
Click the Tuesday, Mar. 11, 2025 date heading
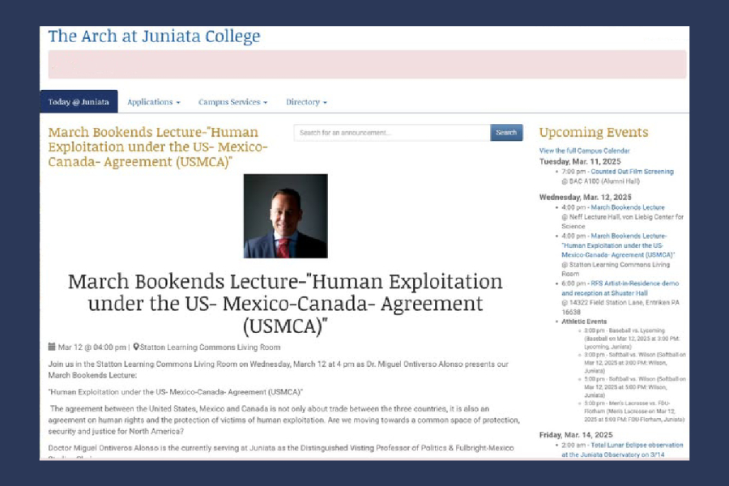coord(580,161)
